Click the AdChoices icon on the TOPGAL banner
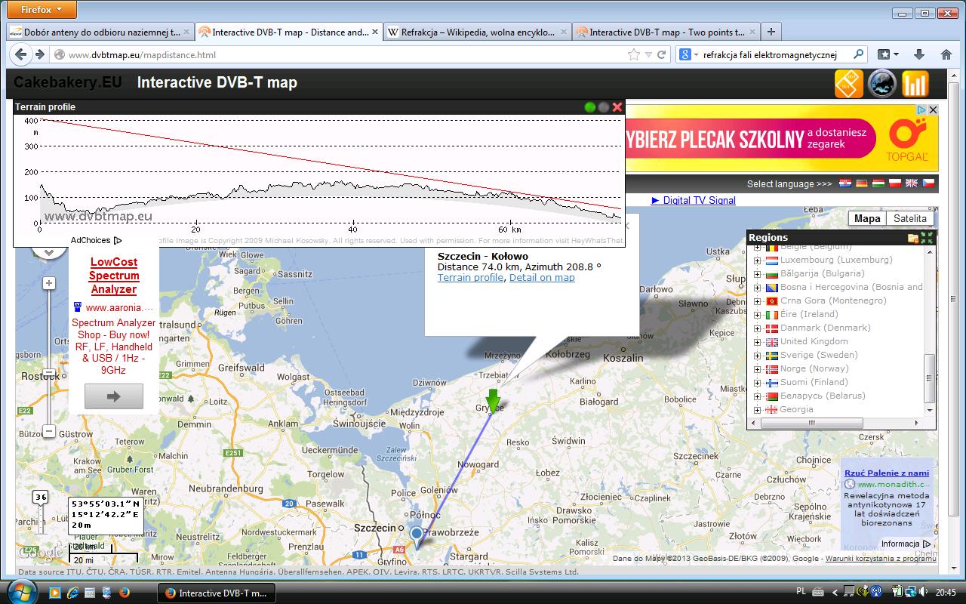The image size is (966, 604). point(921,110)
